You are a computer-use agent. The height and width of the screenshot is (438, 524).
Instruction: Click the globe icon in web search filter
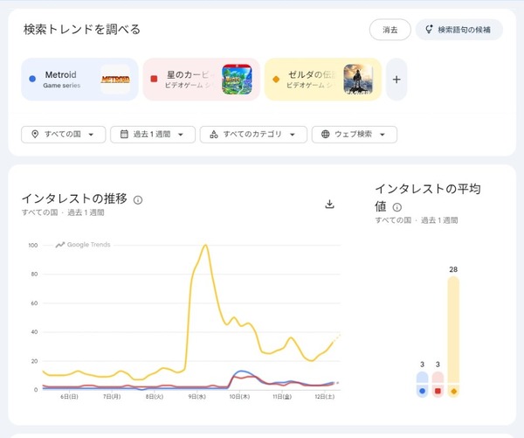click(325, 134)
